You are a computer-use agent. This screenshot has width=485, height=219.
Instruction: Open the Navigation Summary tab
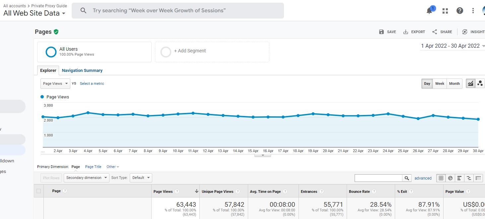click(x=82, y=70)
